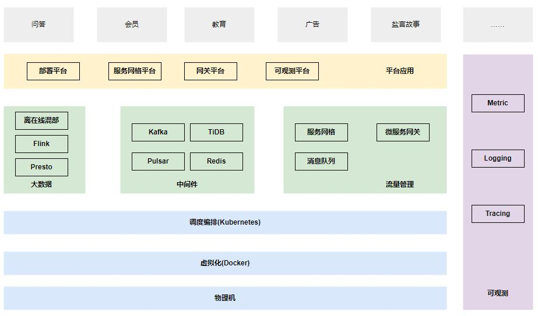
Task: Select the Presto box
Action: [41, 167]
